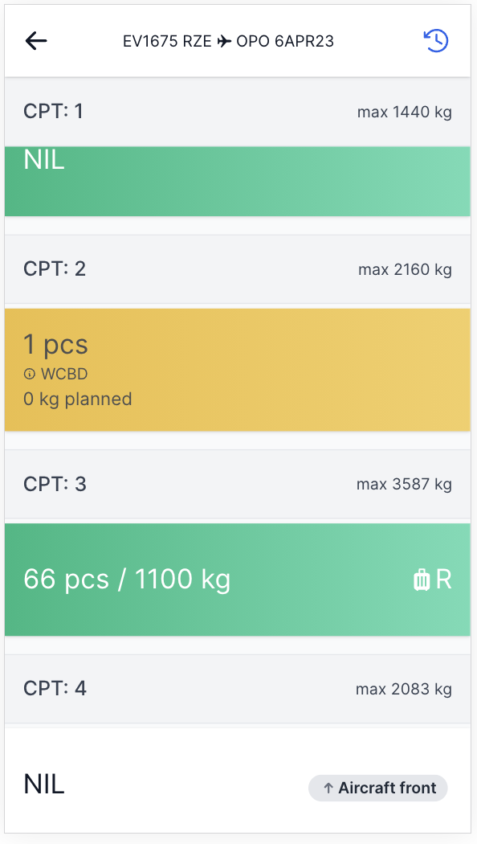Tap the circled info symbol next to WCBD
The width and height of the screenshot is (477, 844).
coord(30,374)
